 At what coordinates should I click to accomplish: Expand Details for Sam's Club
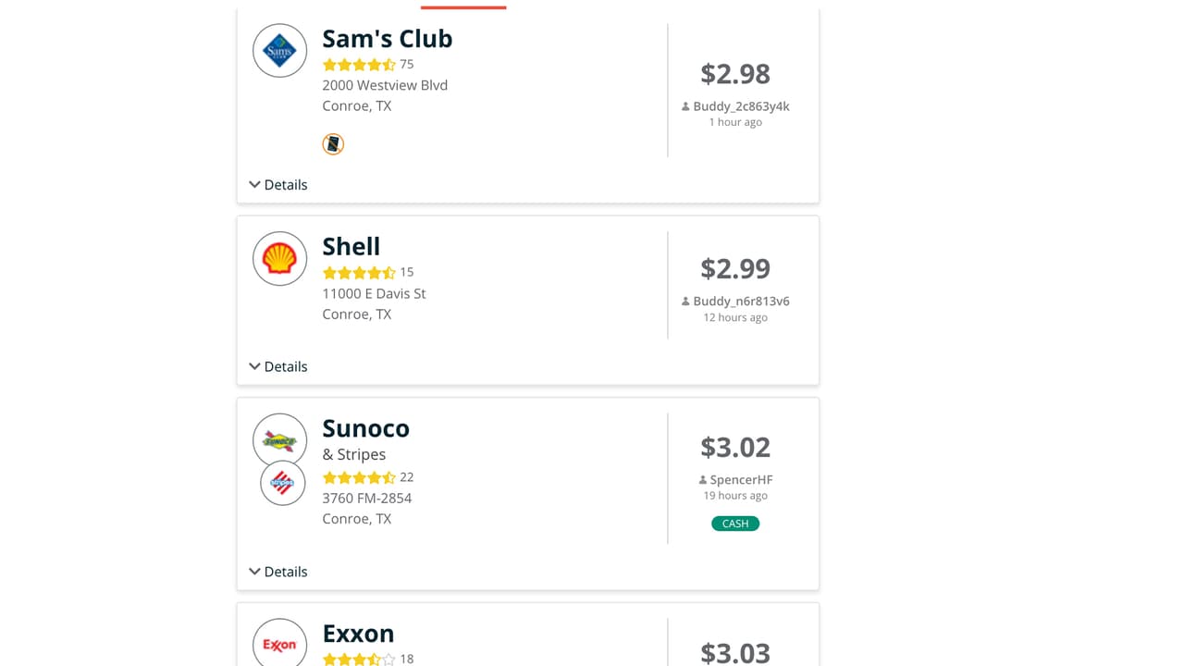pos(277,184)
